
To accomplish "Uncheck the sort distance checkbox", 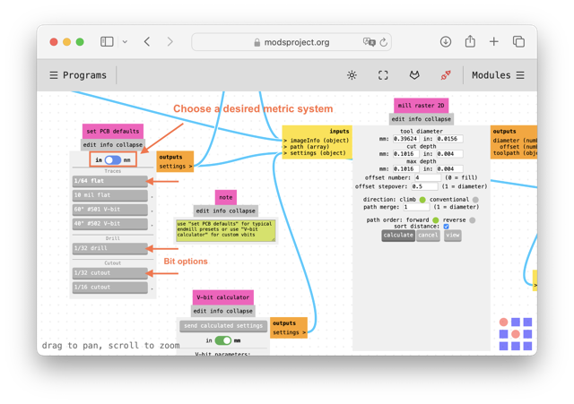I will (447, 227).
